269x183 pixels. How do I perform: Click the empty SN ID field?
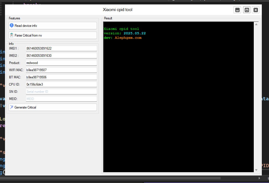(61, 92)
